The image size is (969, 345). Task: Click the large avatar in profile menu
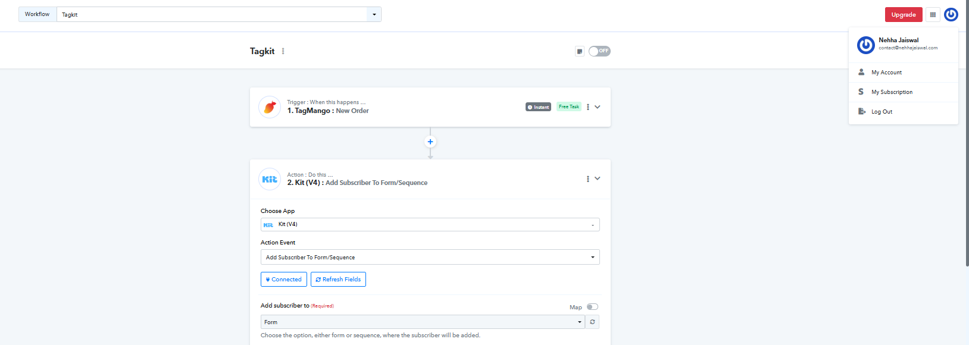pyautogui.click(x=865, y=45)
